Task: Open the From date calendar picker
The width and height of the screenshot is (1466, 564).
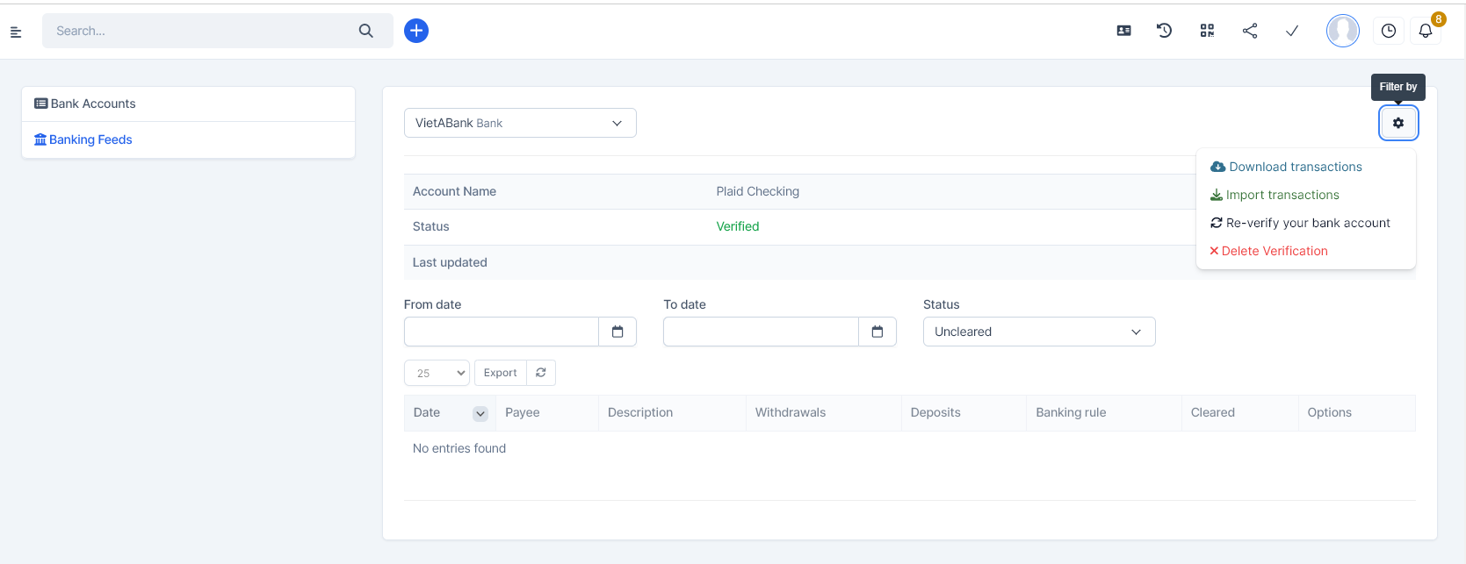Action: pyautogui.click(x=617, y=332)
